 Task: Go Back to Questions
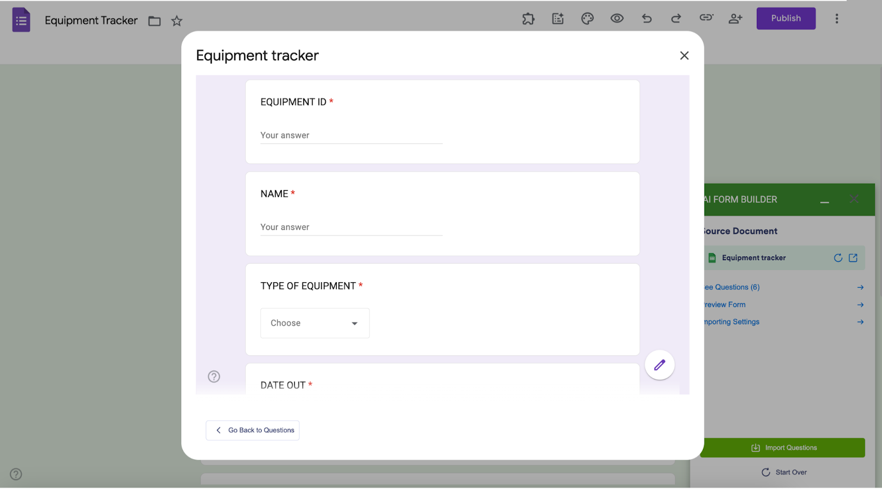(x=252, y=431)
